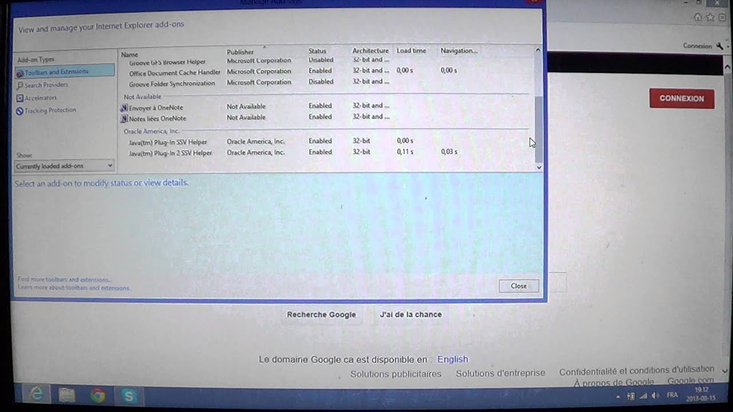
Task: Click the 0,11 s load time value
Action: click(405, 152)
